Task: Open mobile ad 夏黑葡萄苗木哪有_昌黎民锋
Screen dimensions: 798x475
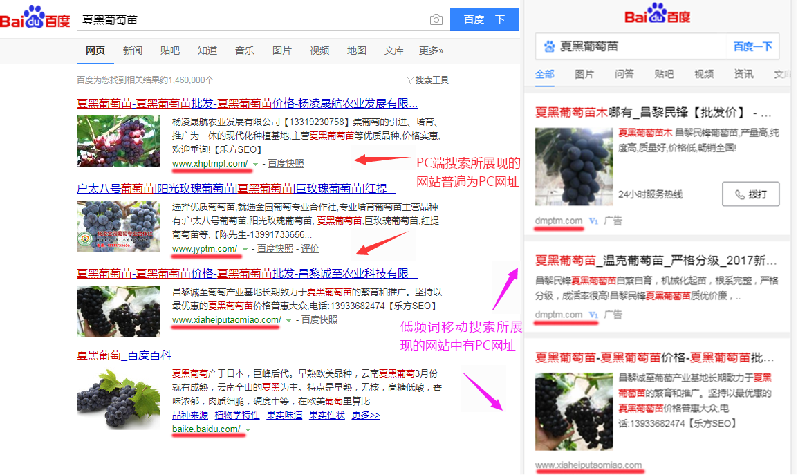Action: pyautogui.click(x=653, y=113)
